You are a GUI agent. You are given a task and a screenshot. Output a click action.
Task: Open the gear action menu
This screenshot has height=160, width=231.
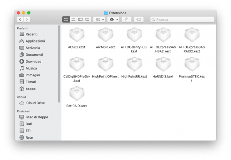[x=113, y=19]
